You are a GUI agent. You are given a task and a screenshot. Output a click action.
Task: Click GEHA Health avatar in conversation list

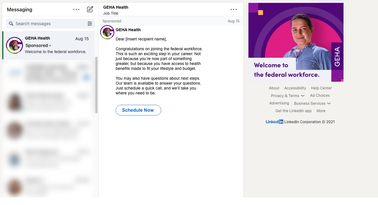click(x=14, y=45)
